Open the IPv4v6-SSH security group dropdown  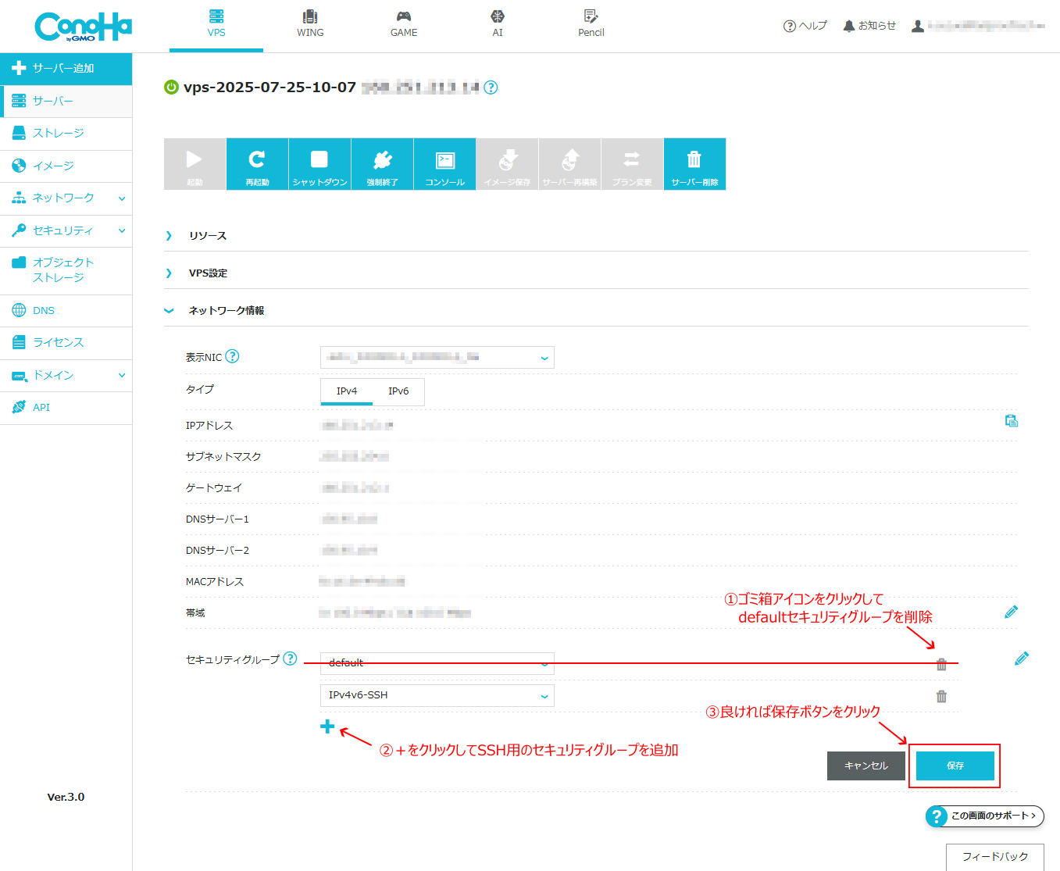pos(437,695)
